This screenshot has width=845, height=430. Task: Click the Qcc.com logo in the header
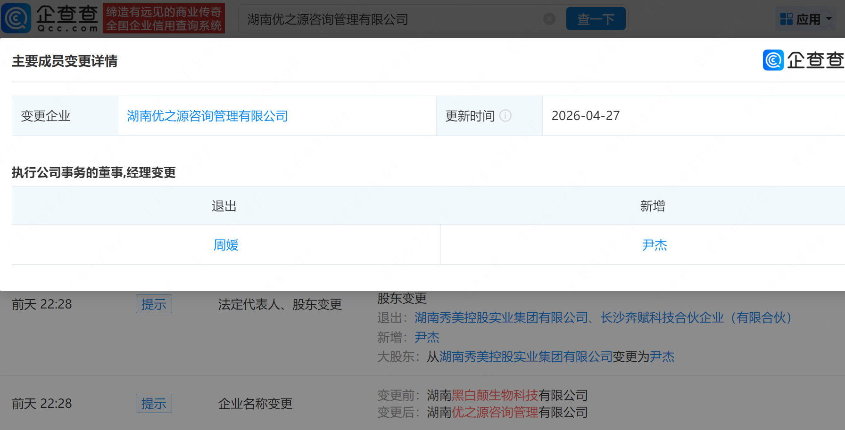tap(50, 18)
